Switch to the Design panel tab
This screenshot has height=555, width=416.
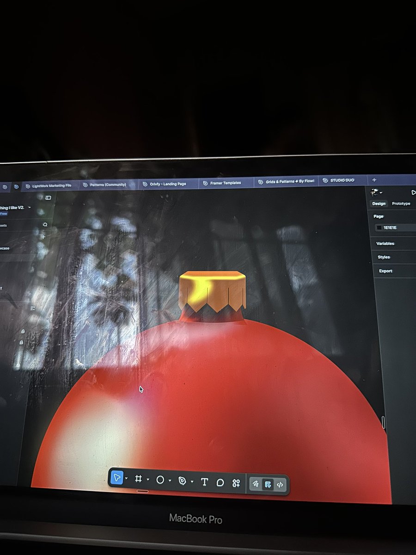(x=379, y=203)
